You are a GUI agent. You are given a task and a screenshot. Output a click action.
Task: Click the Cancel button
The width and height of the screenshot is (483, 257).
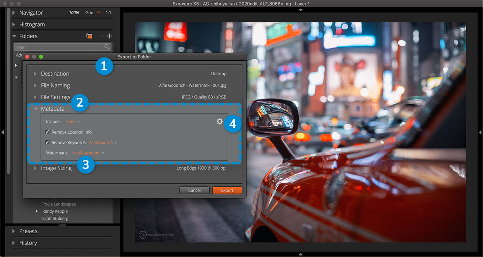pos(194,190)
